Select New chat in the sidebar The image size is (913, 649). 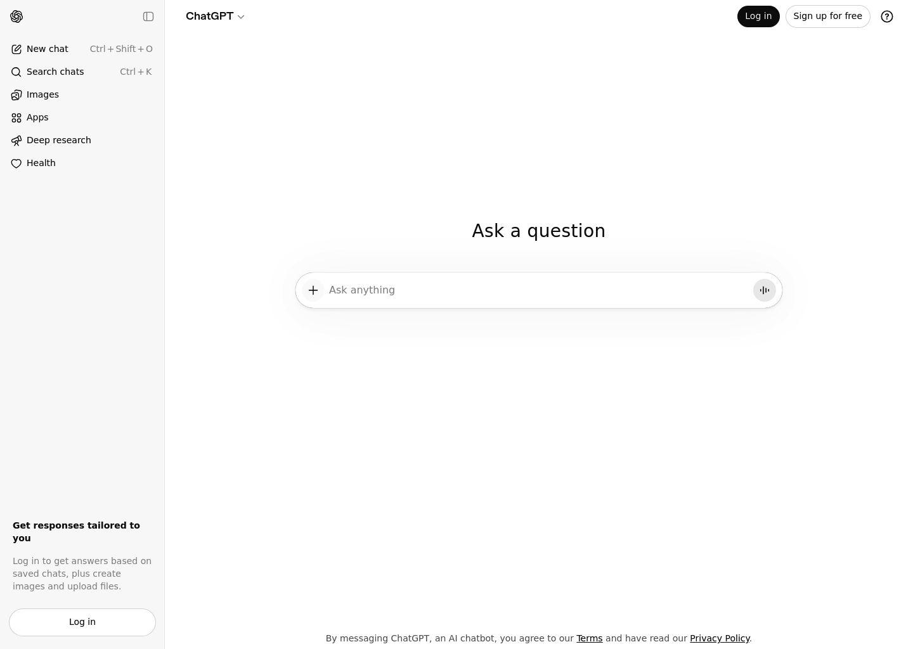48,49
